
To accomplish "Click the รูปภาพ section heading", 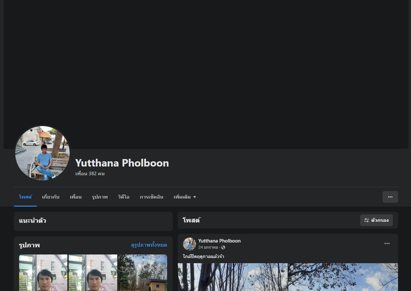I will click(x=29, y=245).
